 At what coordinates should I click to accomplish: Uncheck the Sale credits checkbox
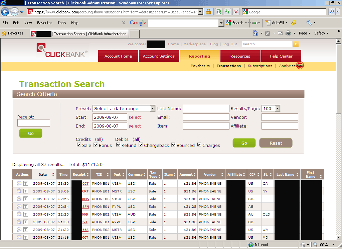79,145
